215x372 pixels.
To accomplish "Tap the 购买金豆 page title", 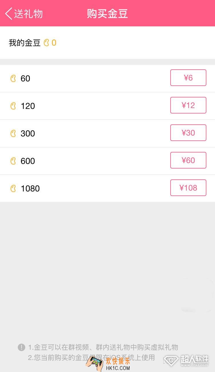I will coord(107,14).
